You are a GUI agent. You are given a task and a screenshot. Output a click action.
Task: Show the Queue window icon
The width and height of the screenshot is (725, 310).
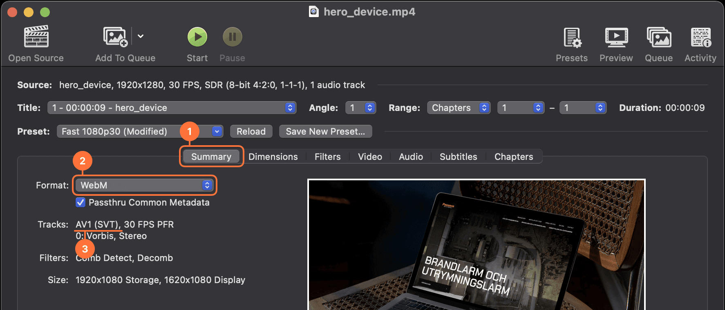[x=658, y=38]
